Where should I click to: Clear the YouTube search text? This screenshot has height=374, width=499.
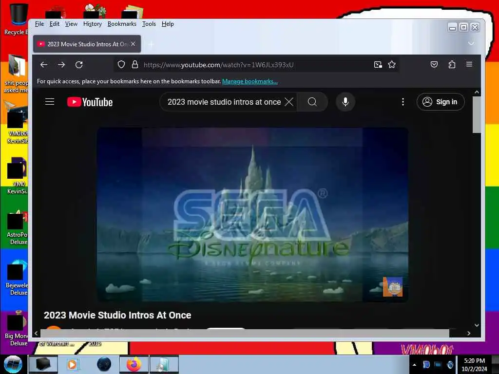289,102
